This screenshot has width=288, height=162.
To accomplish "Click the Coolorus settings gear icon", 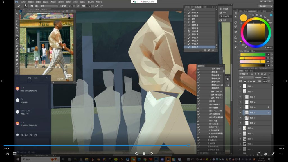I will (x=271, y=15).
